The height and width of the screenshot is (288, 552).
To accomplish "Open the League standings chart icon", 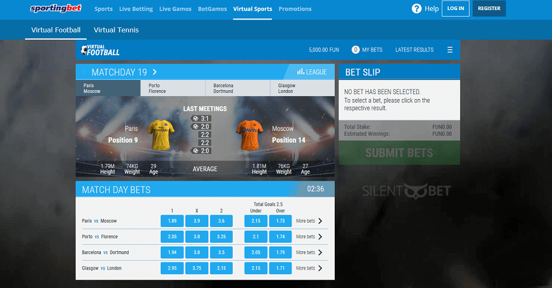I will [x=300, y=72].
